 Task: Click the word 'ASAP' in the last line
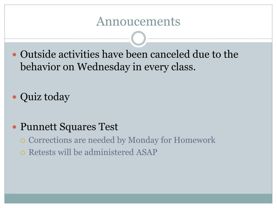(x=147, y=152)
